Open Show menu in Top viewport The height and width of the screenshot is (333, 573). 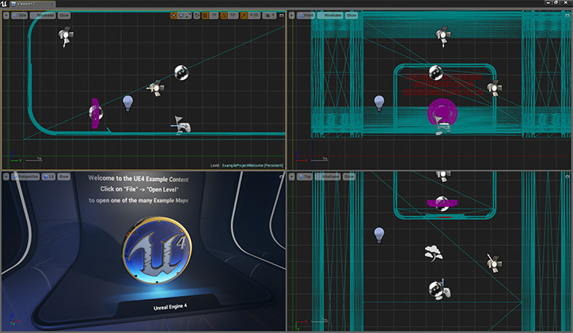tap(349, 176)
